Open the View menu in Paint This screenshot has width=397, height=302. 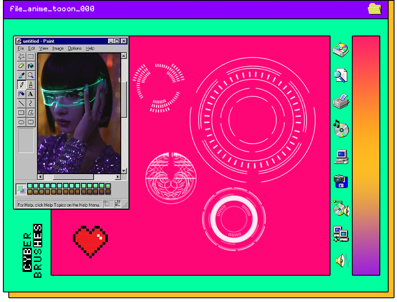pos(43,48)
